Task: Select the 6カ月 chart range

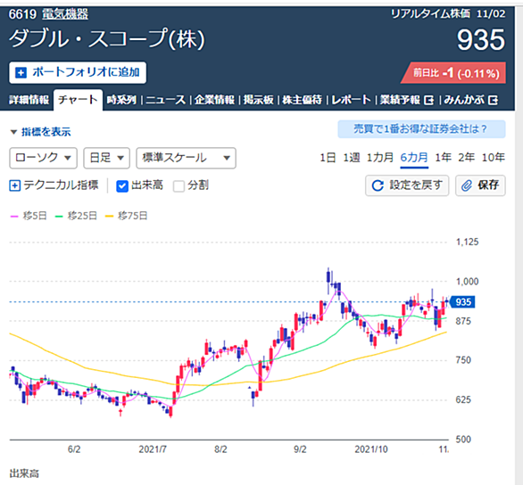Action: pyautogui.click(x=414, y=157)
